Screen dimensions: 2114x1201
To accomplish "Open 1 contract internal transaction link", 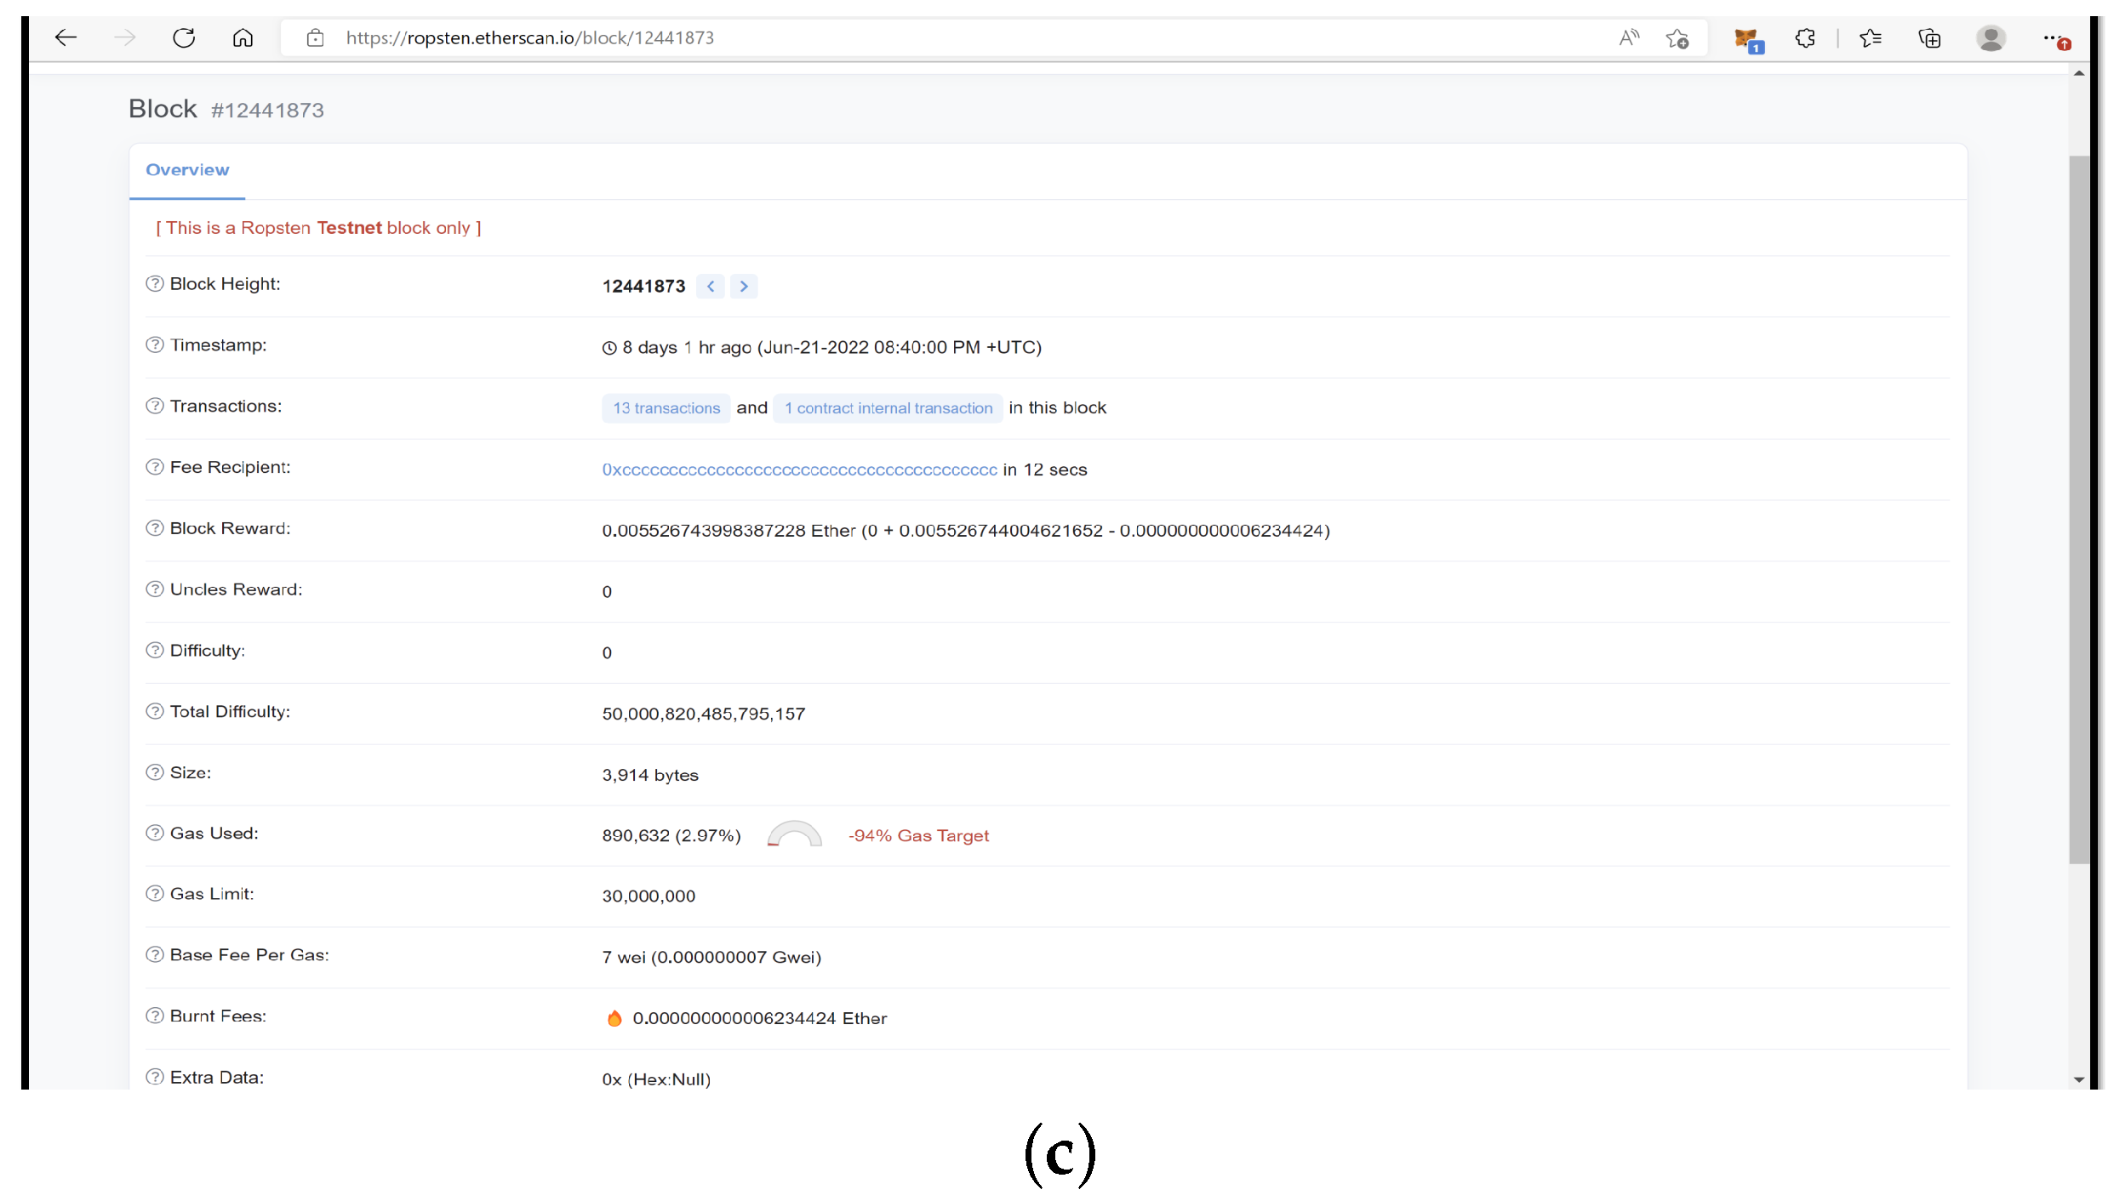I will click(x=888, y=408).
